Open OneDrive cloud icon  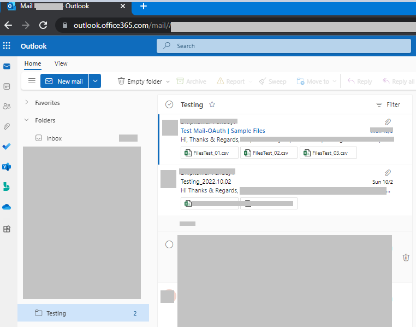click(7, 207)
